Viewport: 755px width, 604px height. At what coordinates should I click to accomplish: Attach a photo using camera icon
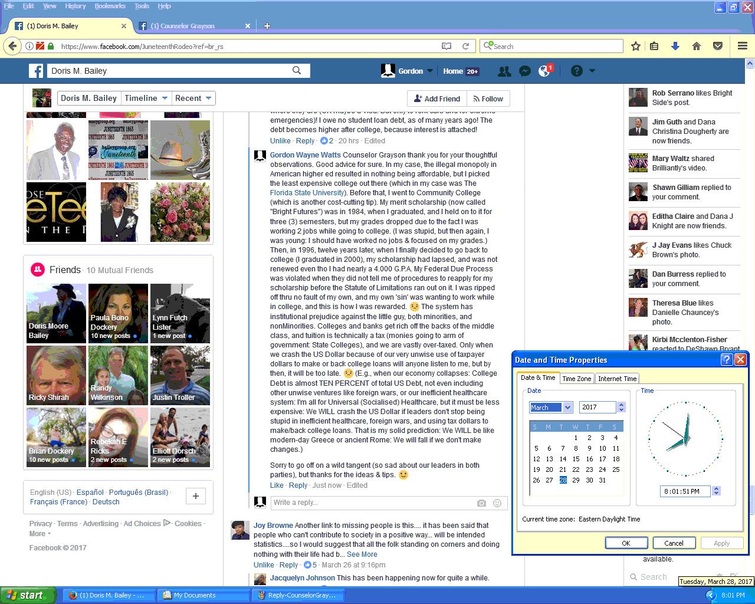pos(481,503)
